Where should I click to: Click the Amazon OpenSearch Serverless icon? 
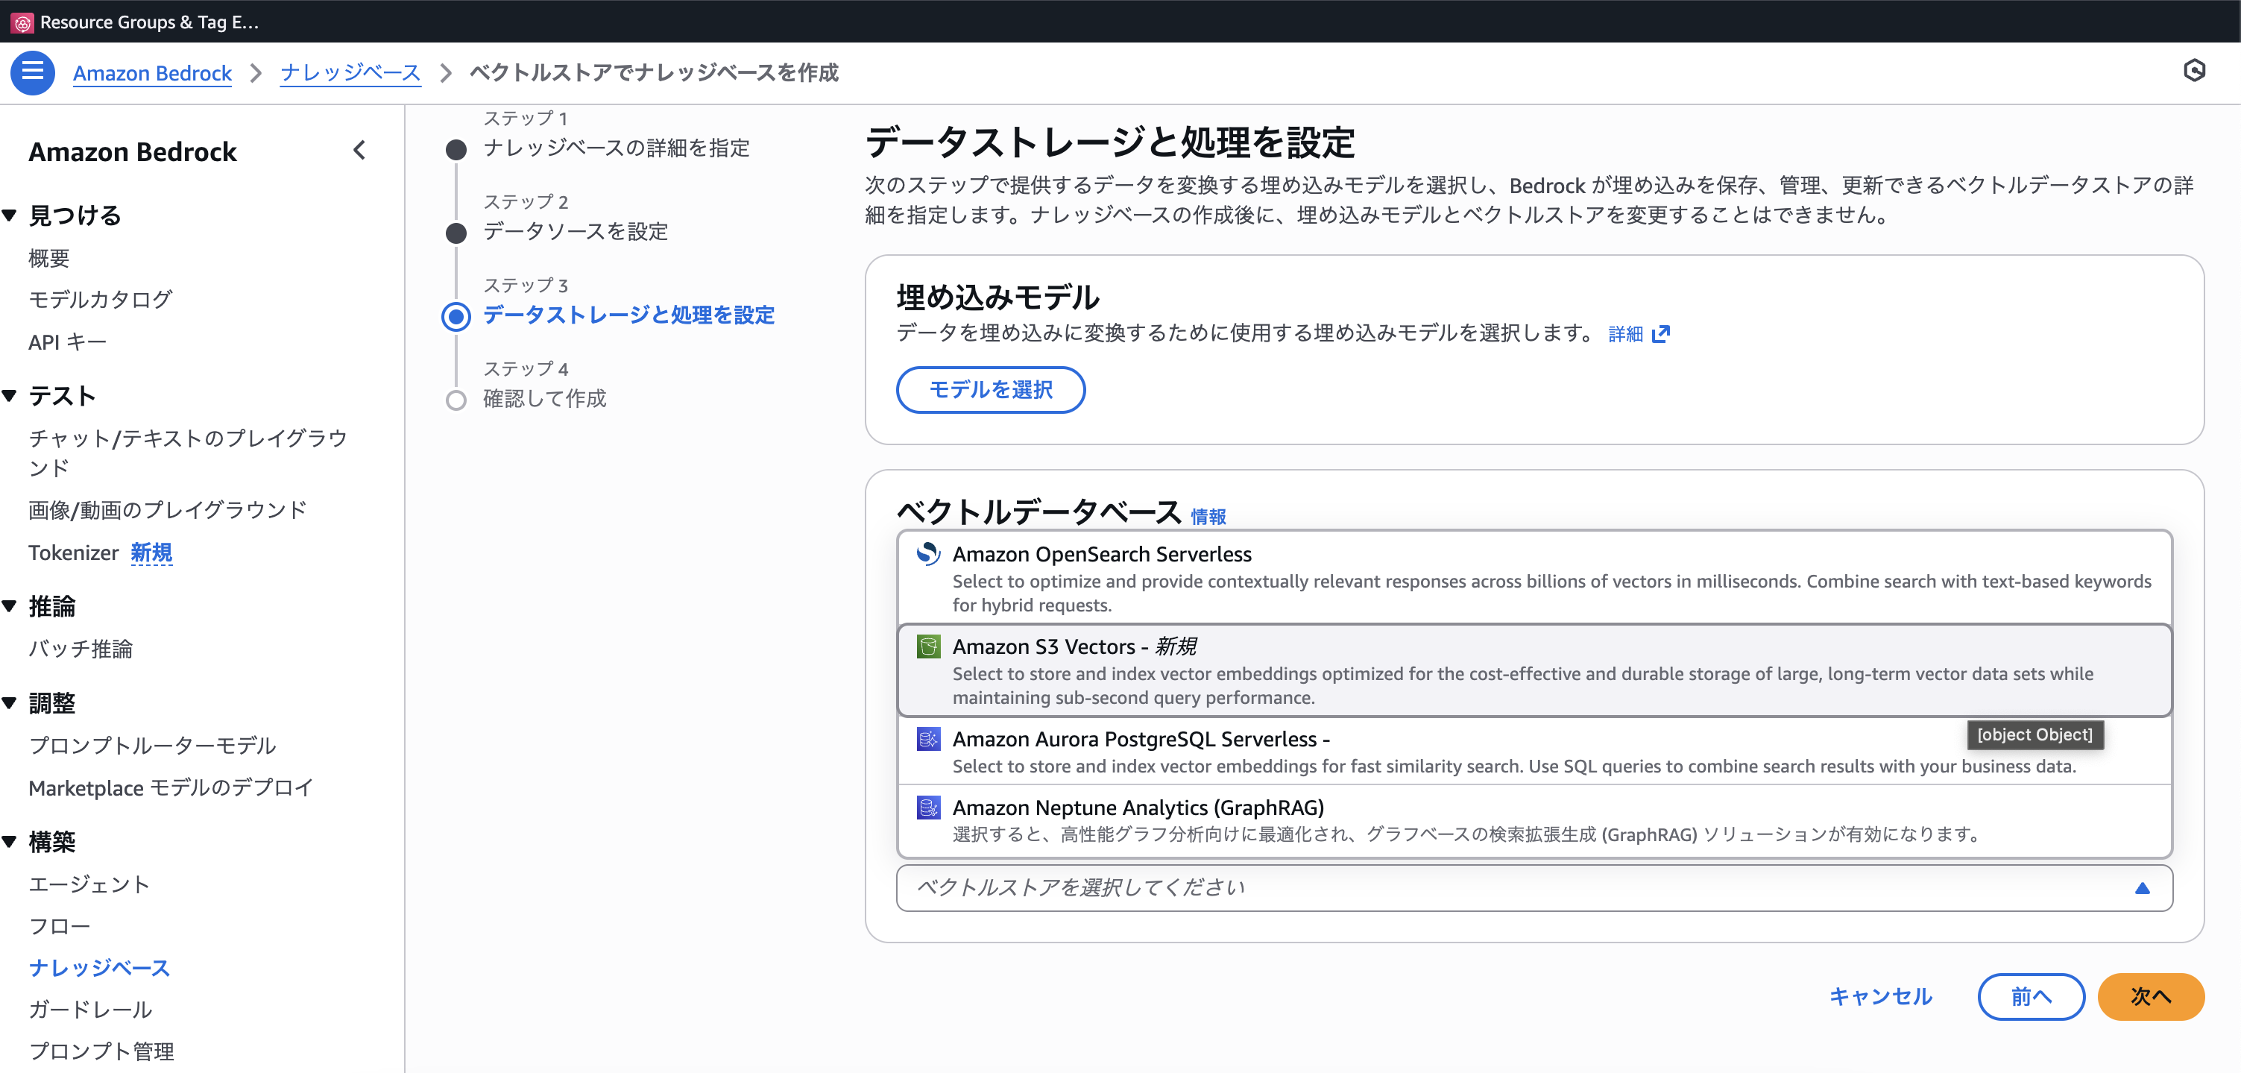(928, 553)
